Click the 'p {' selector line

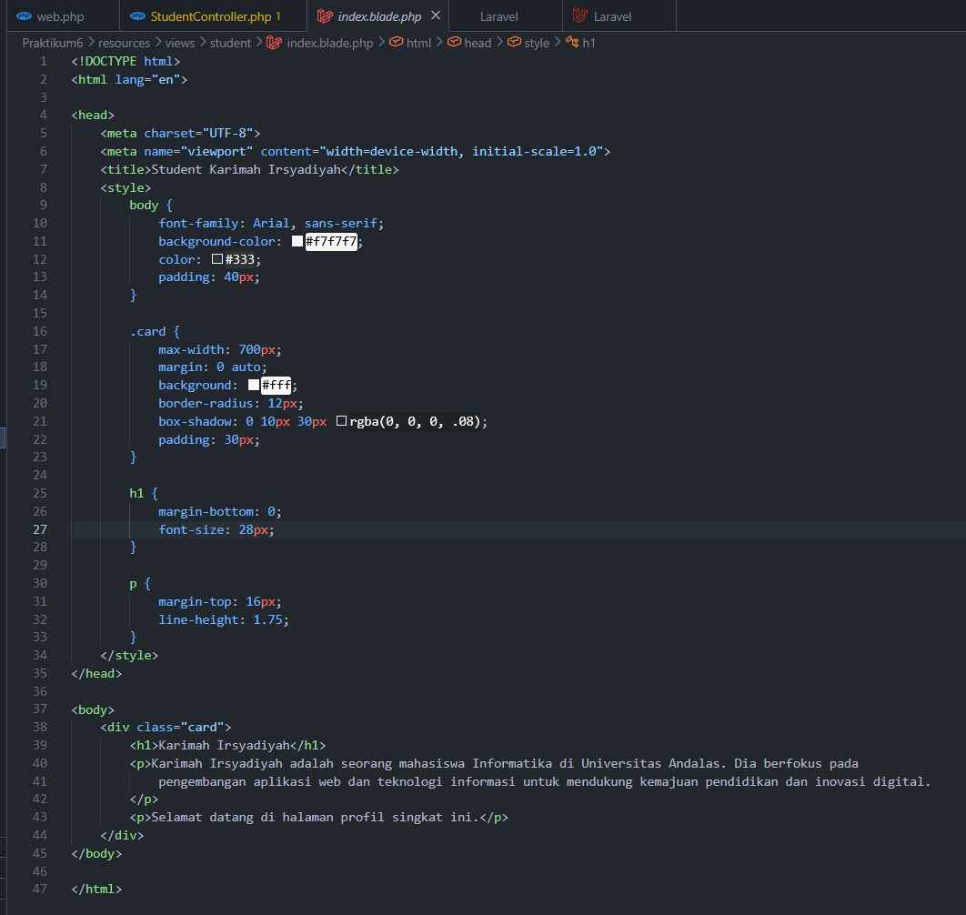140,583
